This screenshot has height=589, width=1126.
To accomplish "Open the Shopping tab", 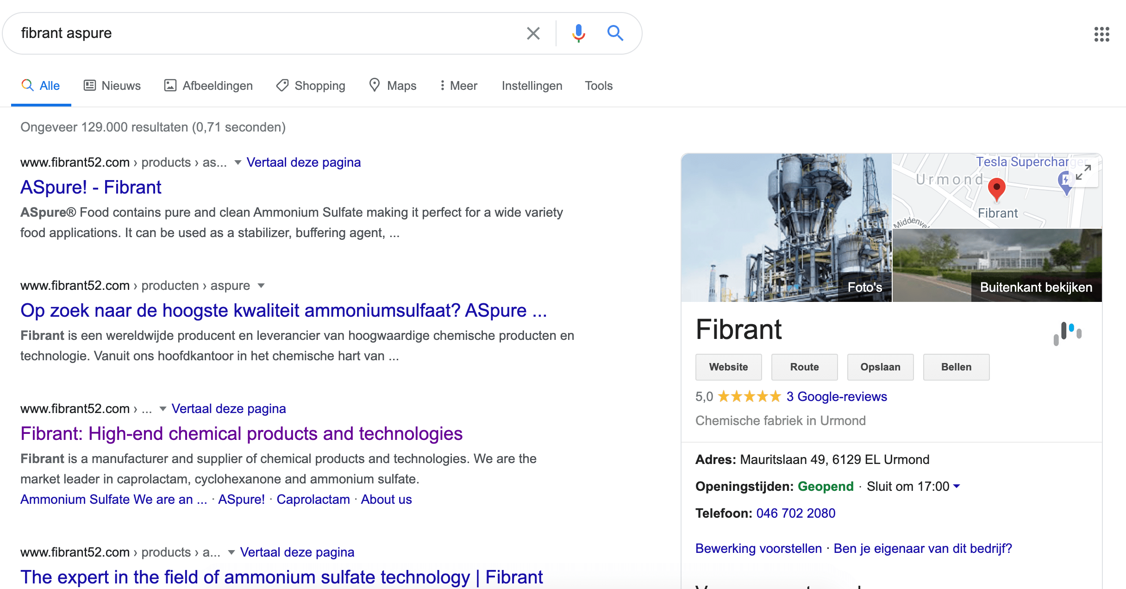I will pyautogui.click(x=311, y=86).
